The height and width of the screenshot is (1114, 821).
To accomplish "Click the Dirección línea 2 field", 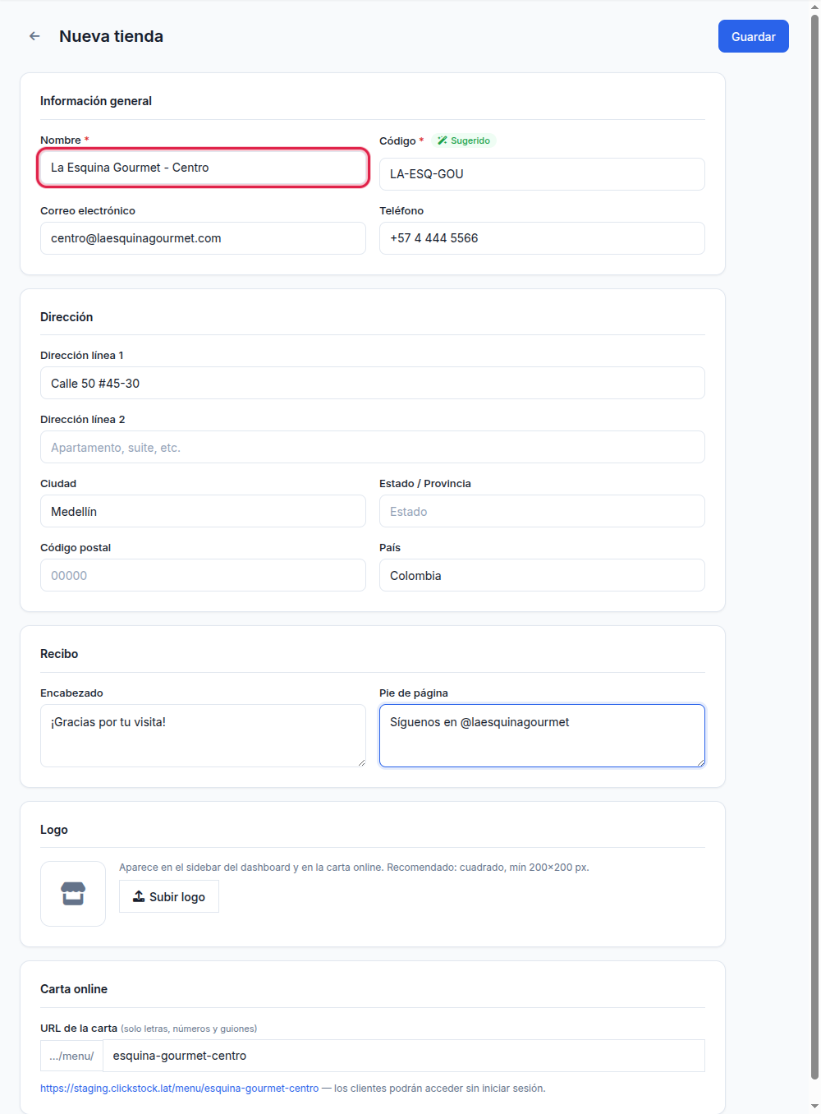I will click(373, 447).
